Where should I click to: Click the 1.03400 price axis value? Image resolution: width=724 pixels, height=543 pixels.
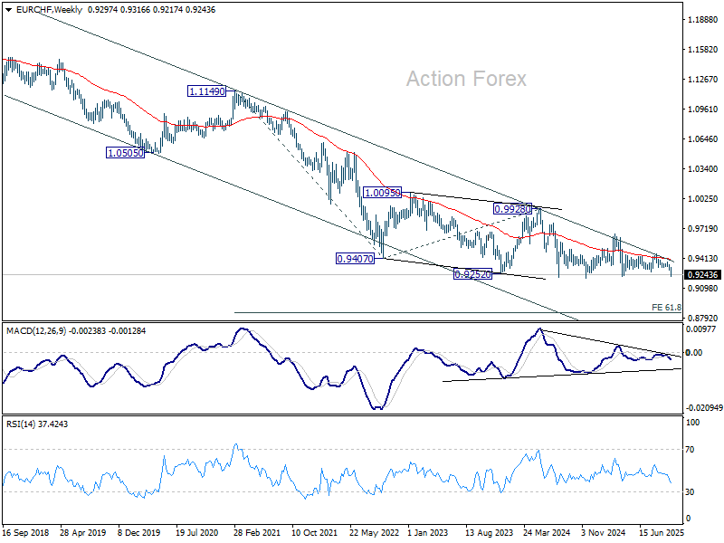703,169
